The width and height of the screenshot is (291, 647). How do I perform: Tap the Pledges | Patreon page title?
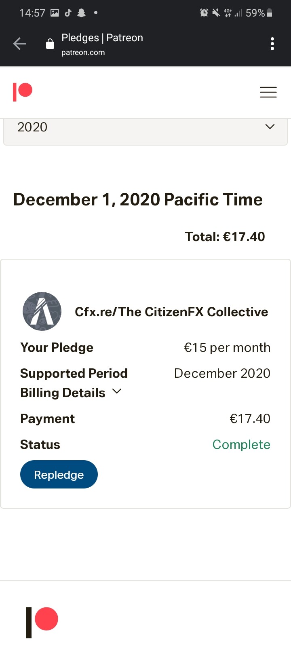pyautogui.click(x=102, y=38)
